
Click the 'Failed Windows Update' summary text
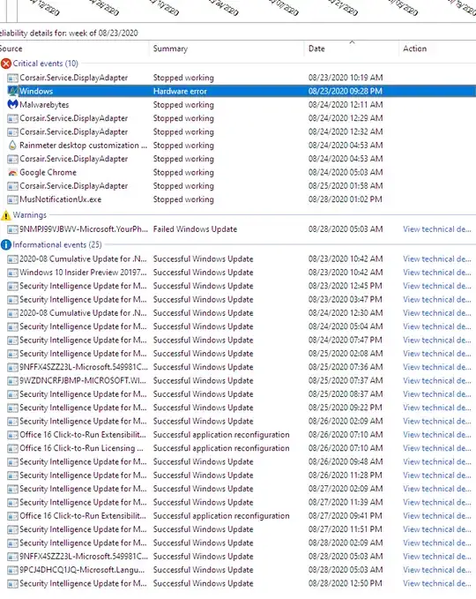[195, 229]
